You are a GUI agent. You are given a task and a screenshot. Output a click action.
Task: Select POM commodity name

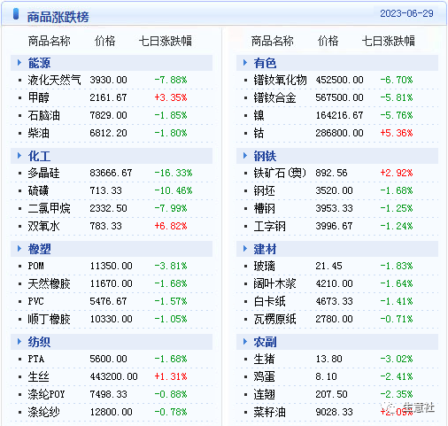[35, 266]
